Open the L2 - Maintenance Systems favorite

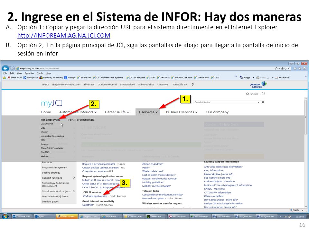pyautogui.click(x=109, y=78)
